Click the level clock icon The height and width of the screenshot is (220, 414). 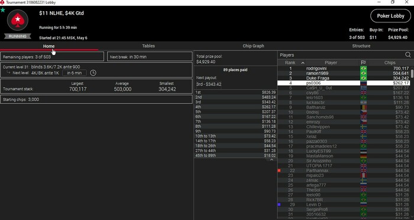[93, 73]
